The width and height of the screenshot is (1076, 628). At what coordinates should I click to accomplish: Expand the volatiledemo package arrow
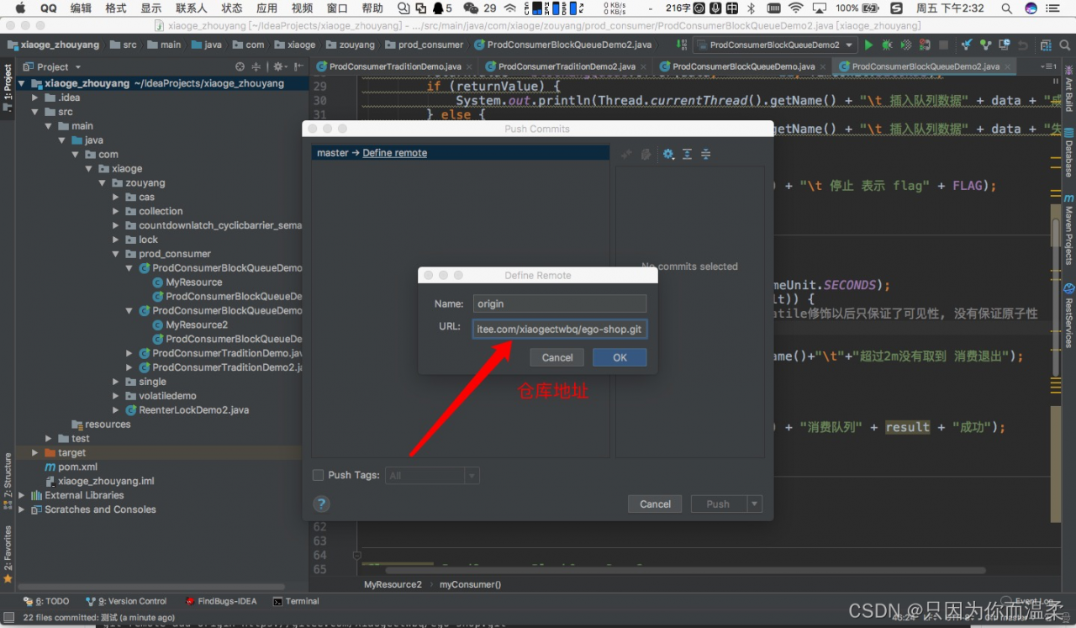116,396
